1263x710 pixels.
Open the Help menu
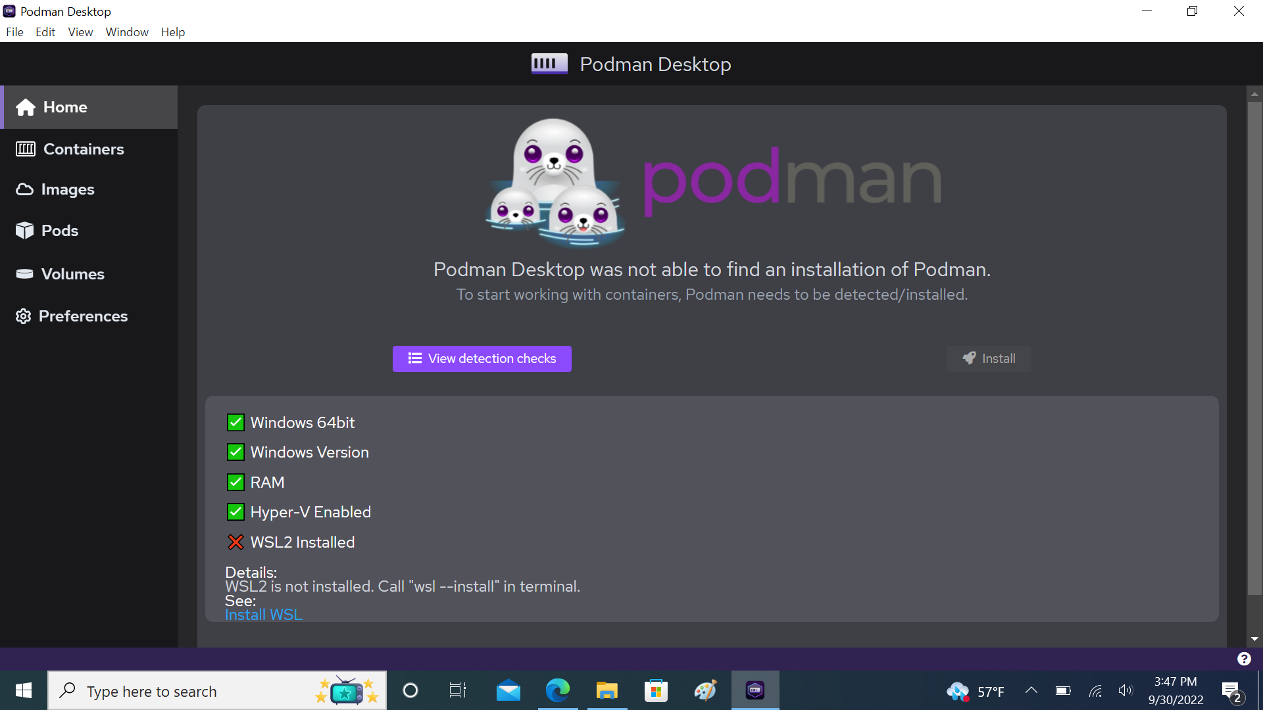(x=173, y=32)
